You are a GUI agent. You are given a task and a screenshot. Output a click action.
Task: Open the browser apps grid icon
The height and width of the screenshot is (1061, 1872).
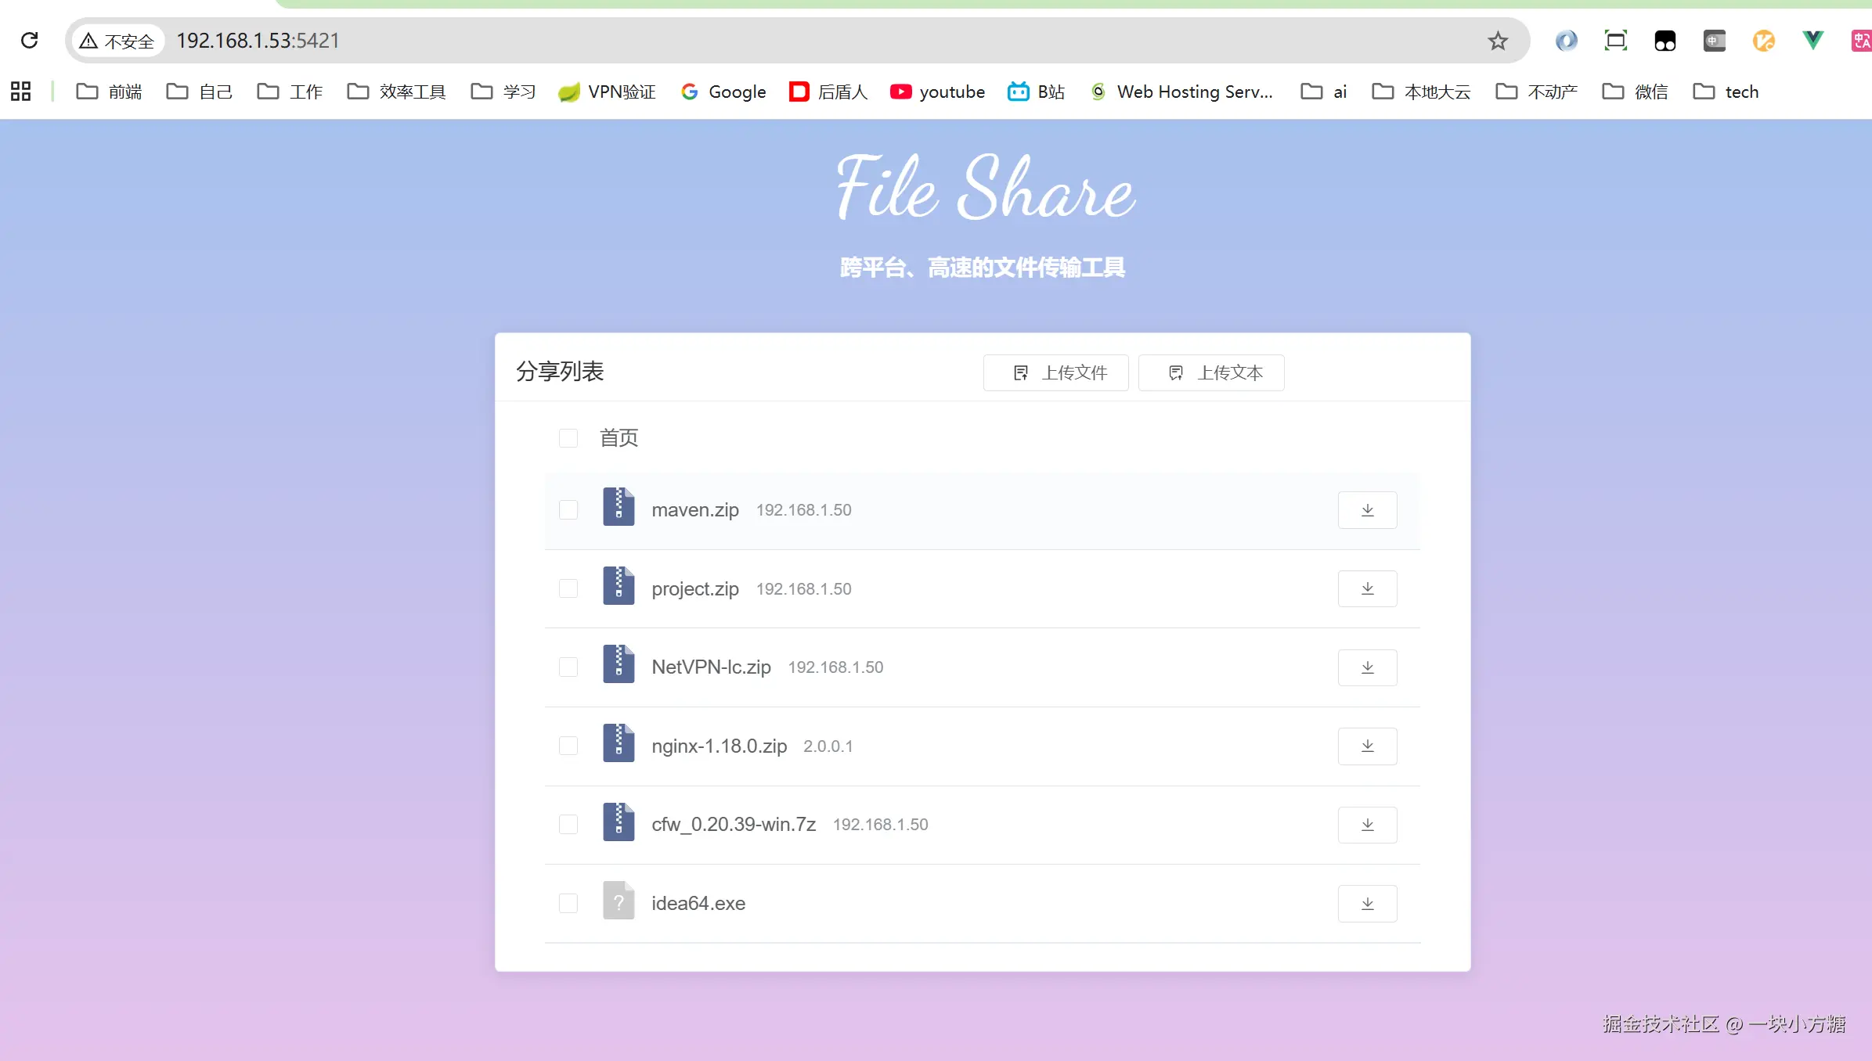click(21, 92)
